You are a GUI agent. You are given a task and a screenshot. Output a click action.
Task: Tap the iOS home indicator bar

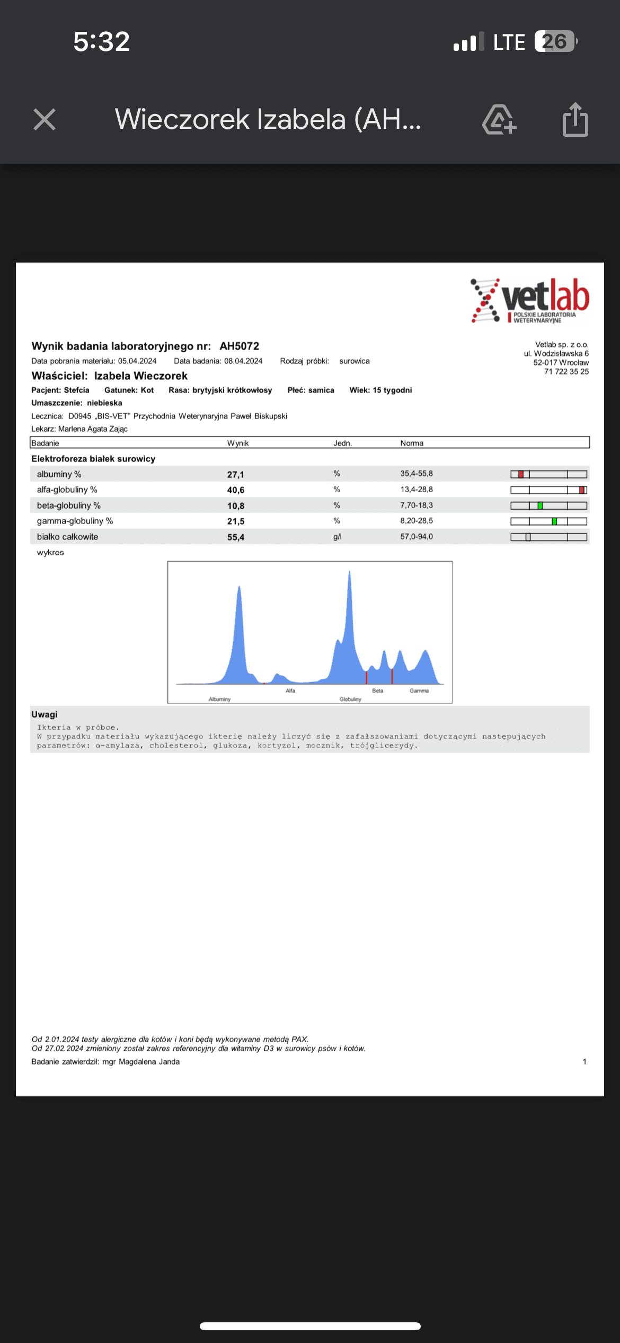click(x=310, y=1327)
